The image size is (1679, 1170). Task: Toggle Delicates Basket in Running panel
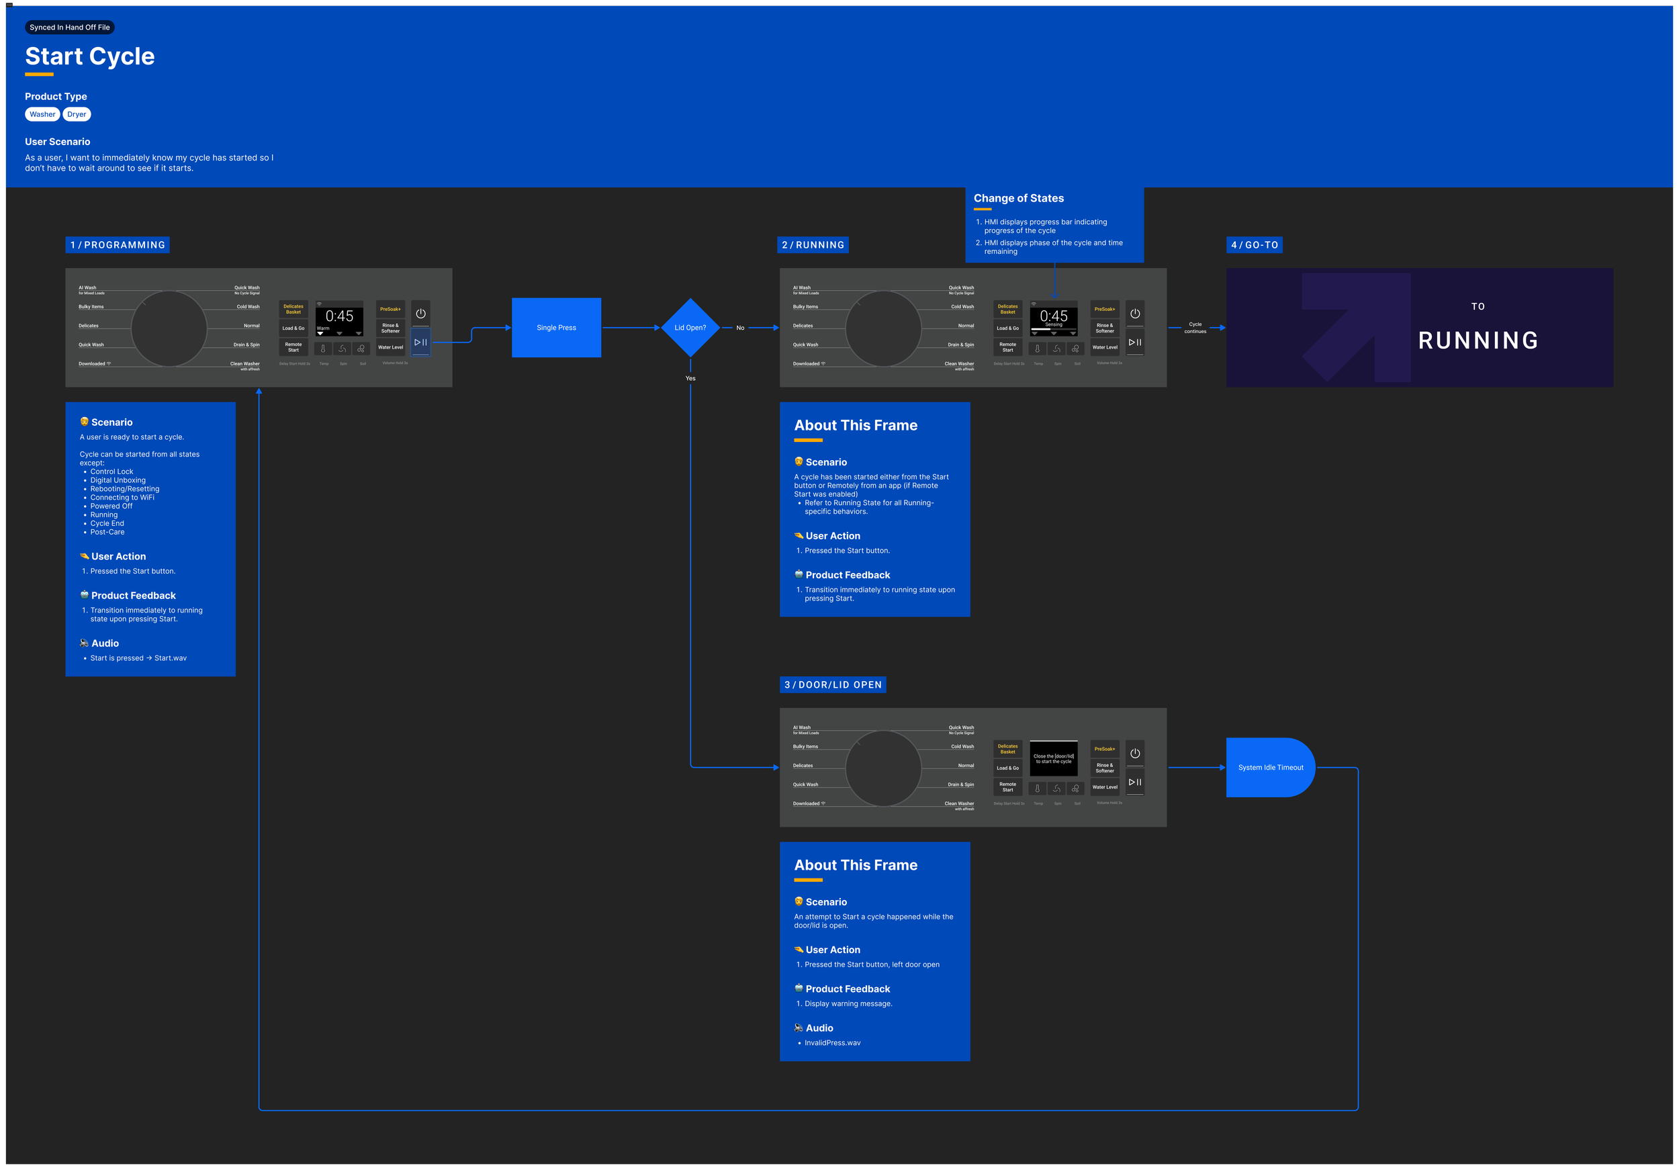(1007, 310)
